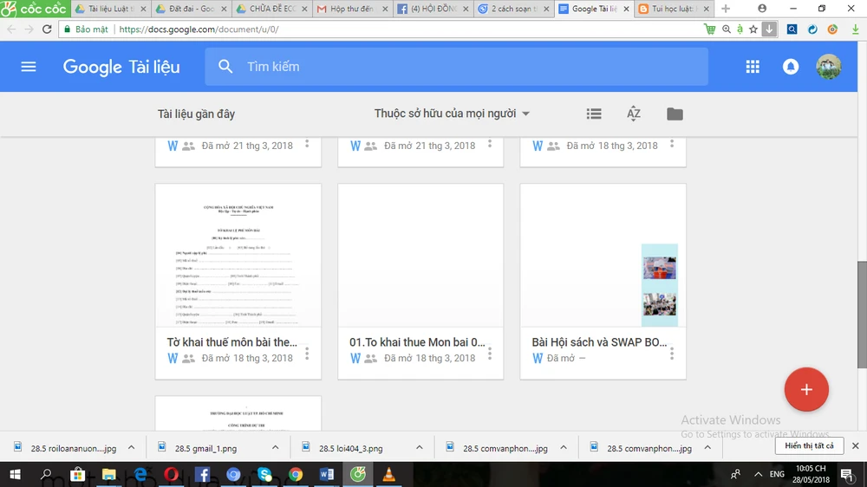
Task: Expand options for 28.5 gmail_1.png download
Action: click(276, 448)
